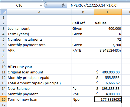Click the fill handle of cell C16
Image resolution: width=130 pixels, height=107 pixels.
(x=121, y=102)
